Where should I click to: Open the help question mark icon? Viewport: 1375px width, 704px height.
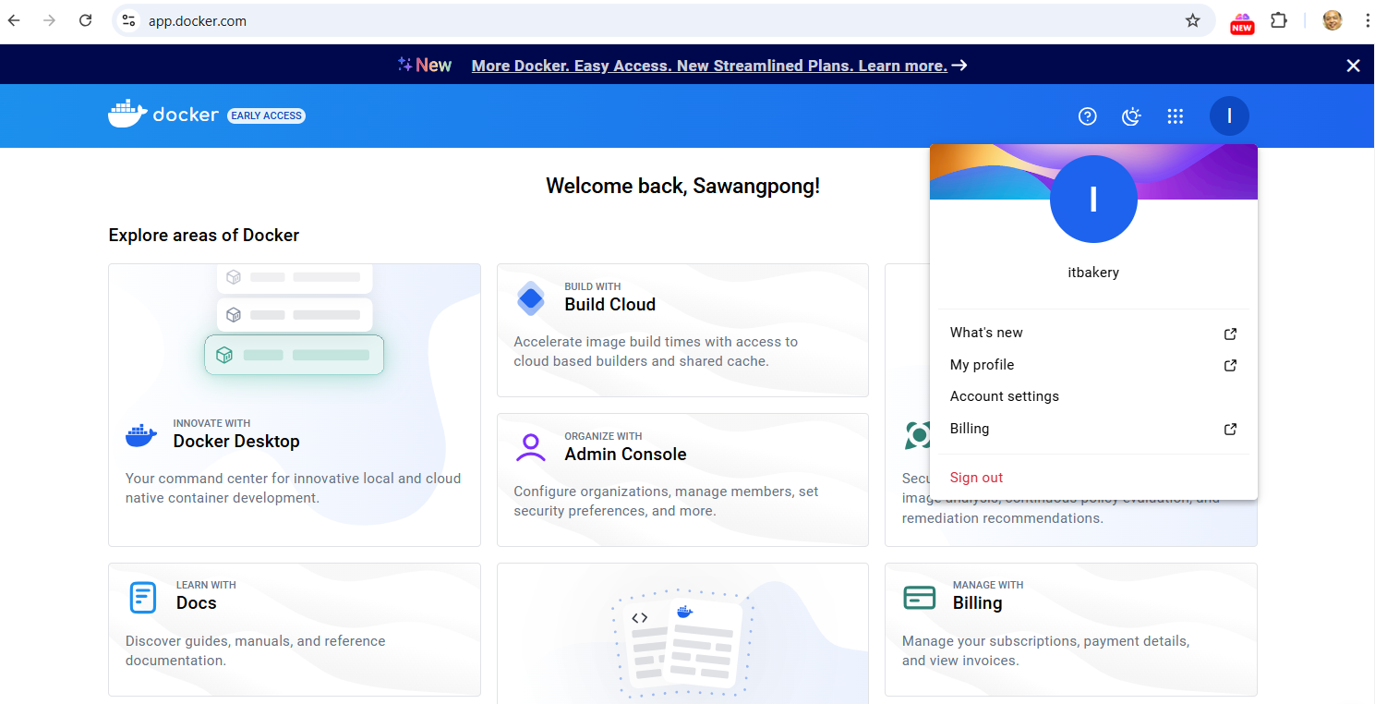point(1088,116)
